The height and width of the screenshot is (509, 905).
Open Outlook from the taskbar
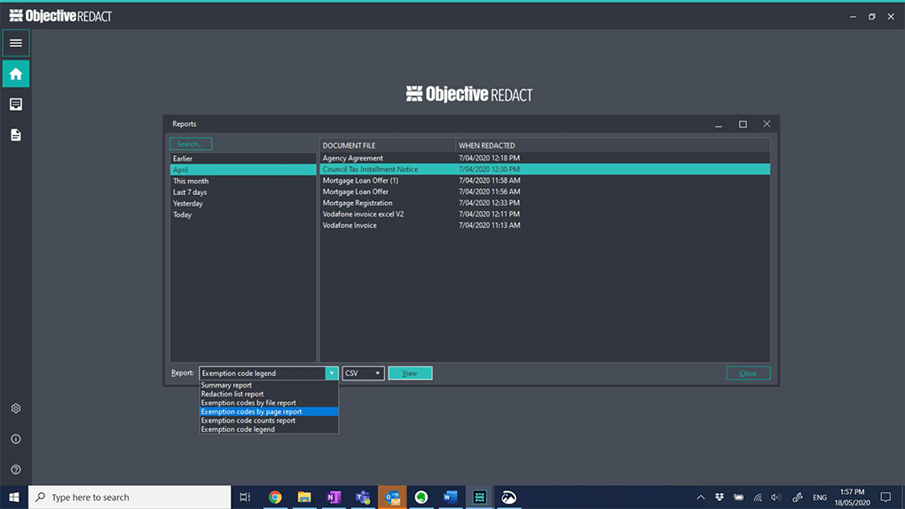tap(392, 497)
